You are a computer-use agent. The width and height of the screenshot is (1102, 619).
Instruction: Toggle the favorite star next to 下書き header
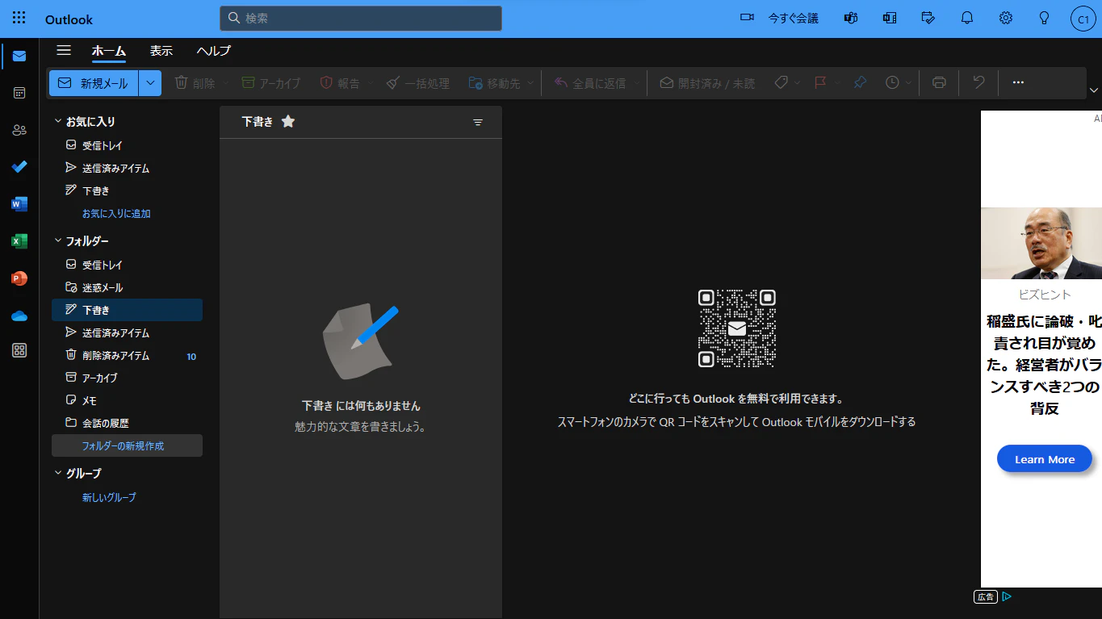(288, 122)
